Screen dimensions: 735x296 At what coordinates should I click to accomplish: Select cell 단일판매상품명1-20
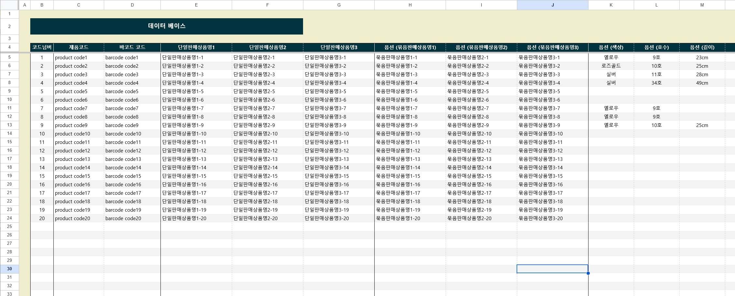184,218
